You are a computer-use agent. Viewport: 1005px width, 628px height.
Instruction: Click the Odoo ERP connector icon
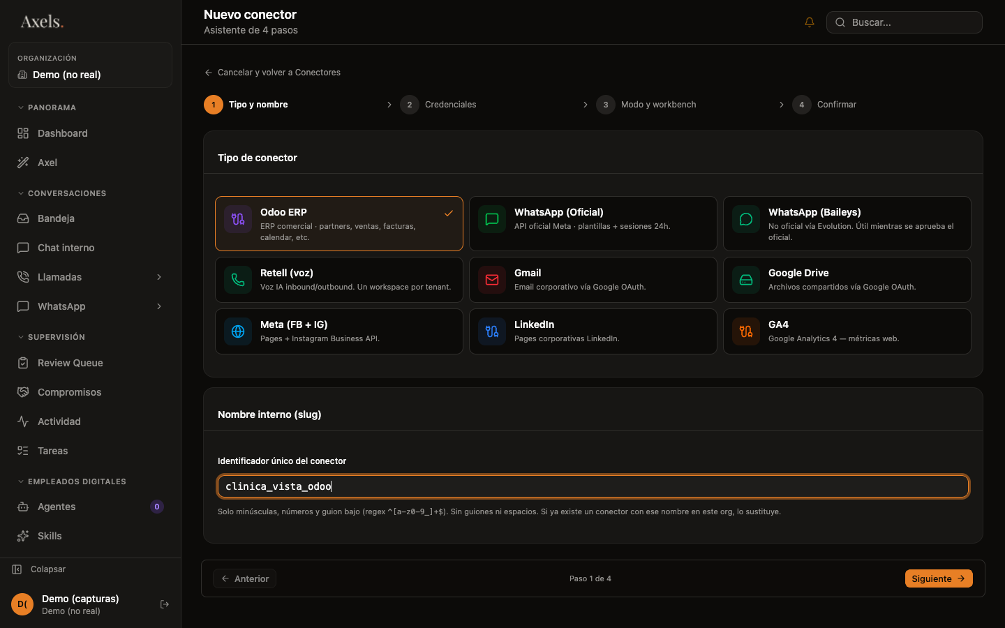[238, 219]
